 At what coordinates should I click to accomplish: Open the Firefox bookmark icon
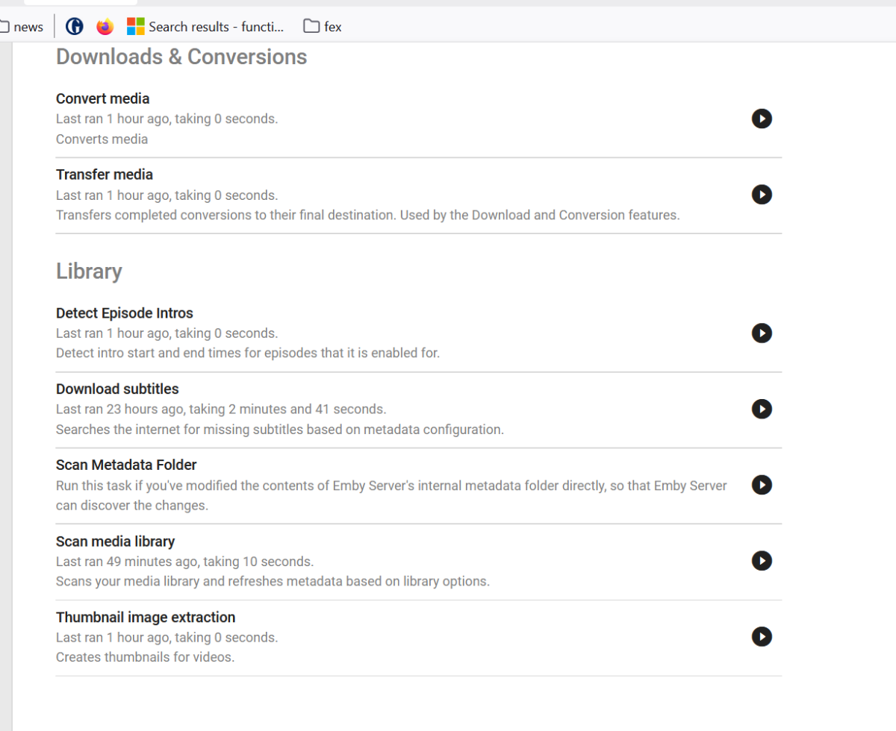pyautogui.click(x=105, y=27)
